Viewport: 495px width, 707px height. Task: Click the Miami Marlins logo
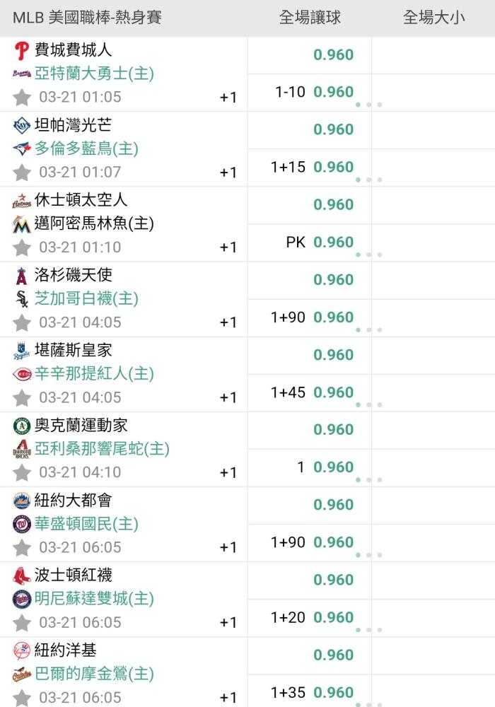pyautogui.click(x=22, y=223)
